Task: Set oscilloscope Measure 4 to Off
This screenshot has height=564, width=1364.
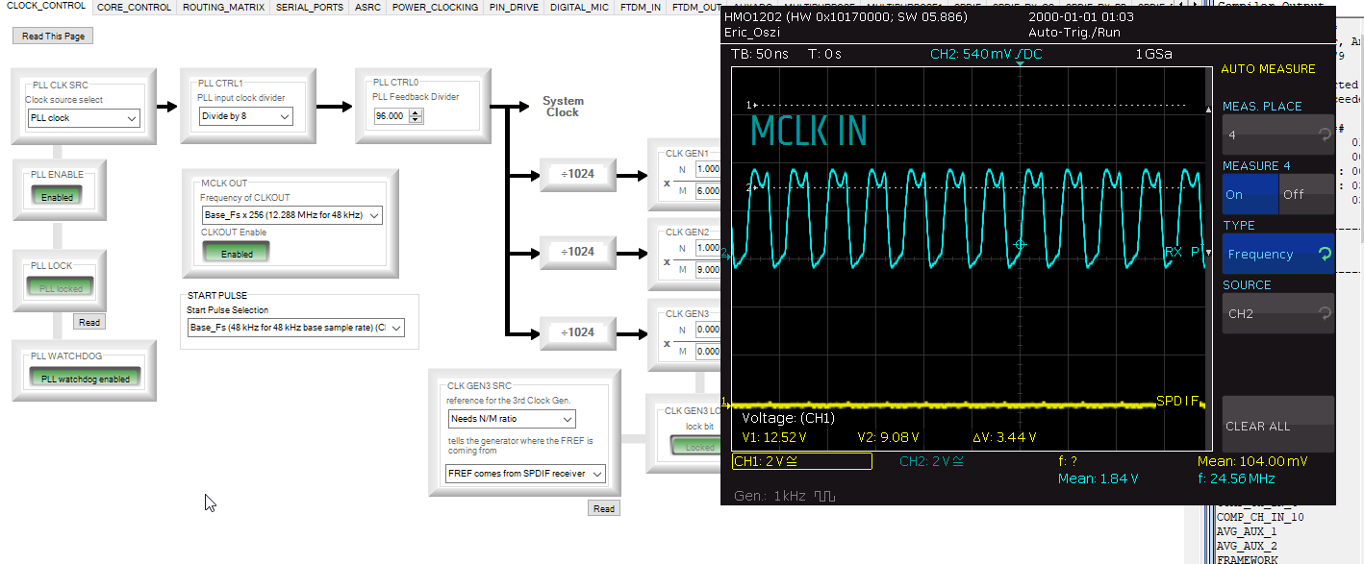Action: tap(1306, 194)
